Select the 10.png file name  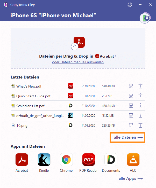22,126
